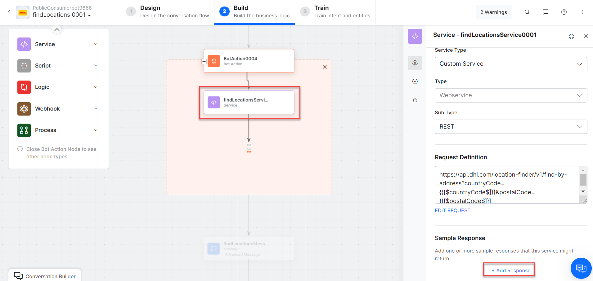Click the EDIT REQUEST link
The width and height of the screenshot is (593, 281).
[452, 211]
